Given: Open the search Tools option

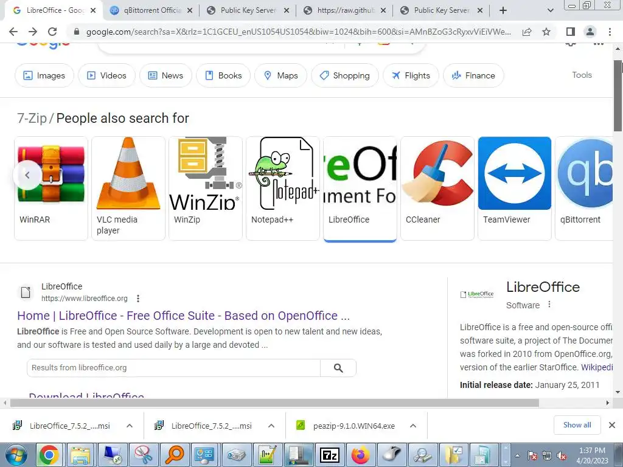Looking at the screenshot, I should tap(582, 75).
